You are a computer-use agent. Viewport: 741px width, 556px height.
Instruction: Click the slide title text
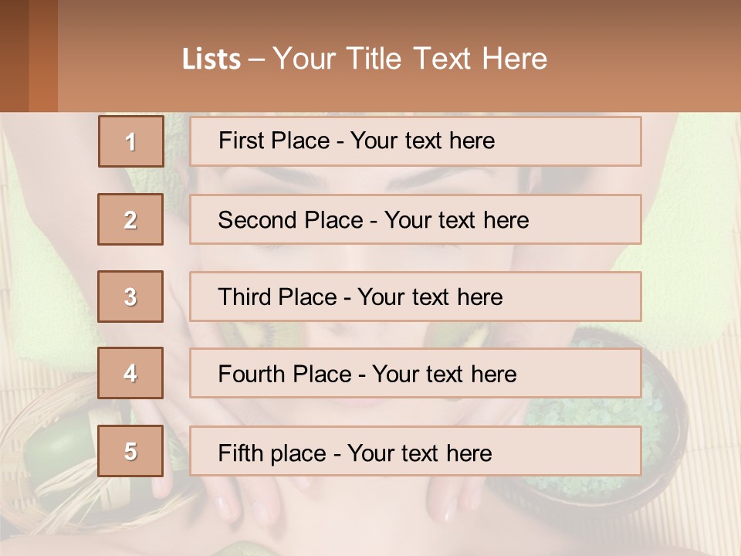coord(364,59)
